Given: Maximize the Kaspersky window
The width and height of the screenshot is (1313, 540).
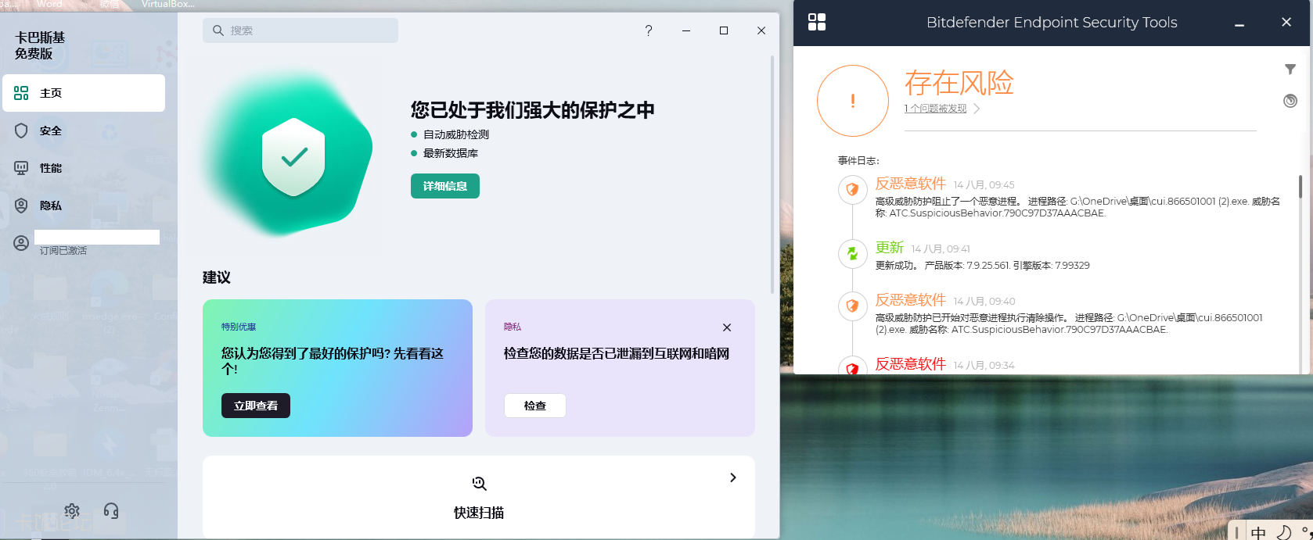Looking at the screenshot, I should point(724,30).
